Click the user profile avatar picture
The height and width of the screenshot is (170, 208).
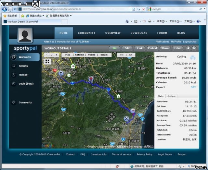click(x=25, y=35)
